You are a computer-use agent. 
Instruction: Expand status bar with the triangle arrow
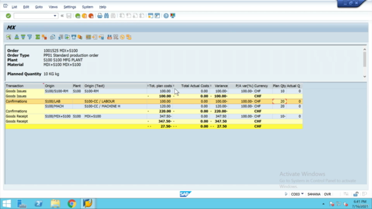286,194
